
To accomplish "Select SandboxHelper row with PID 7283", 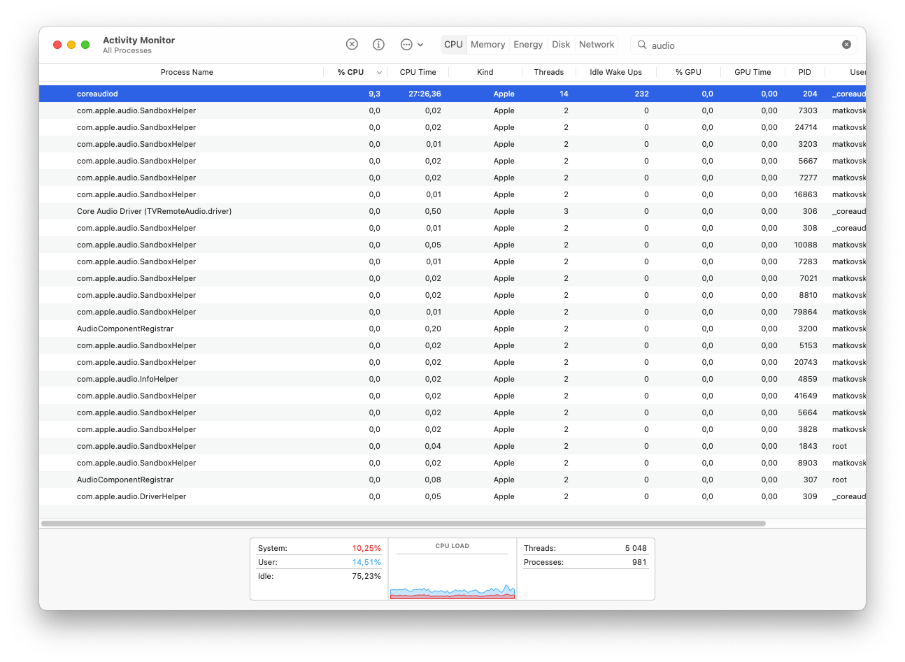I will click(452, 261).
